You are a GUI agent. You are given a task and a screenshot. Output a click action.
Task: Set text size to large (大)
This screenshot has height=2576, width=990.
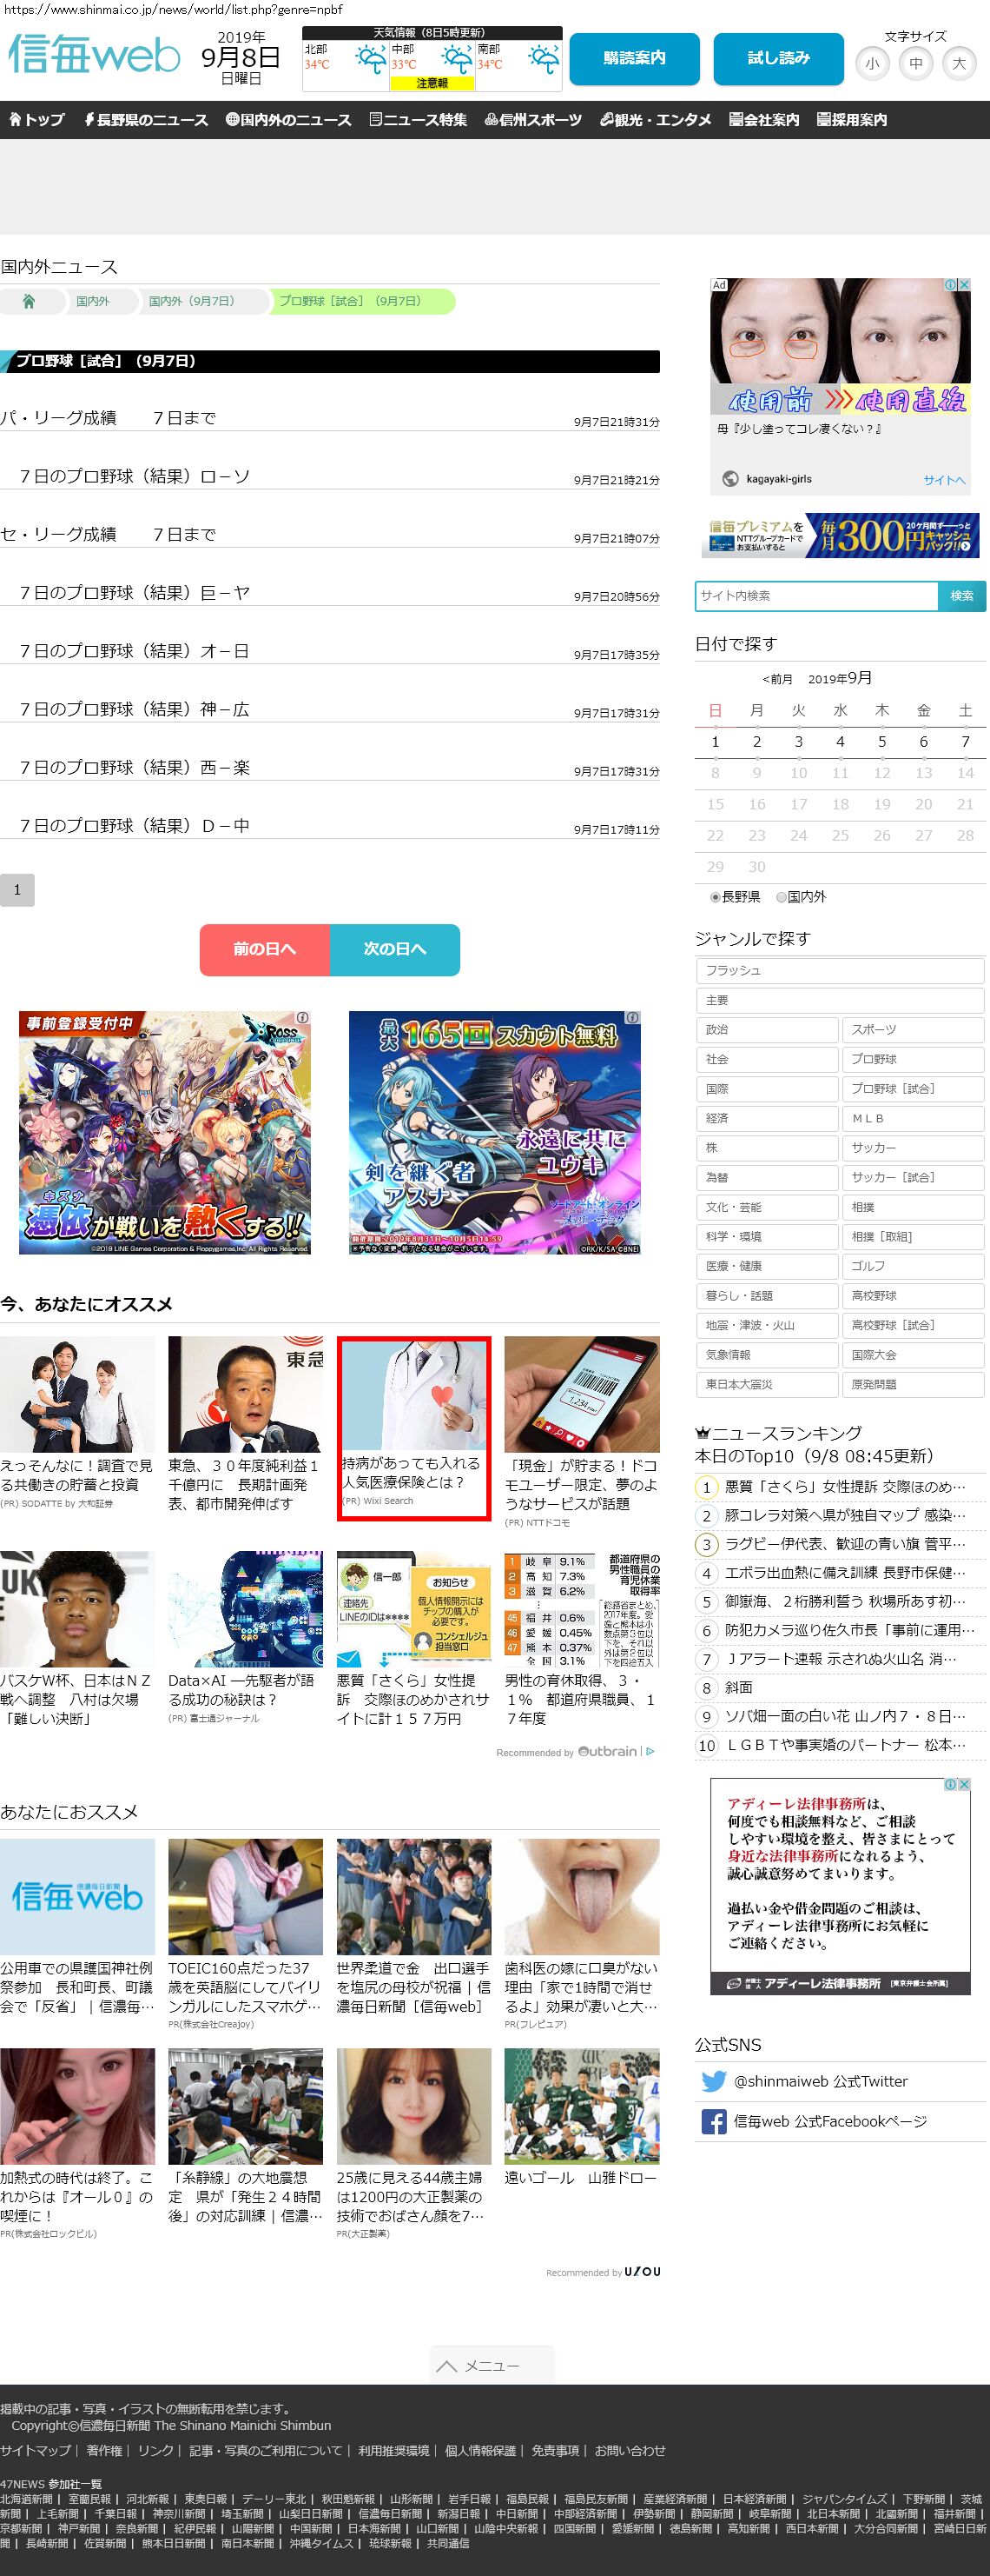tap(959, 64)
